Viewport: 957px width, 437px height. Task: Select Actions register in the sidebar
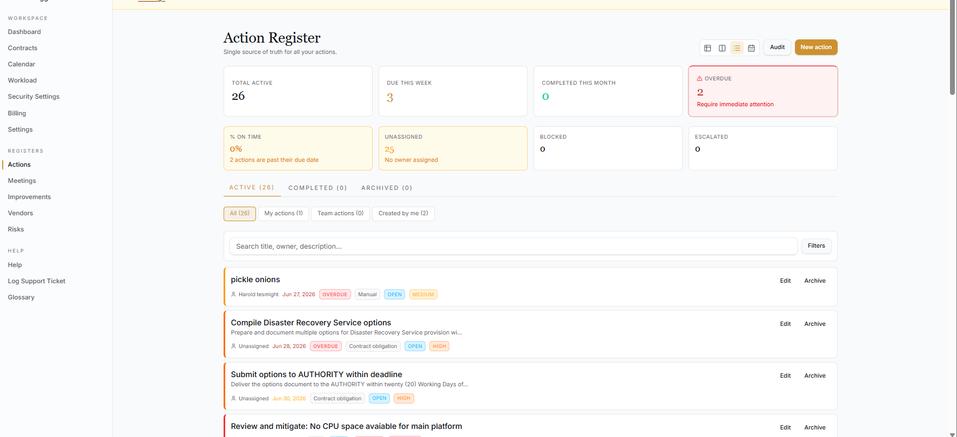click(x=19, y=165)
